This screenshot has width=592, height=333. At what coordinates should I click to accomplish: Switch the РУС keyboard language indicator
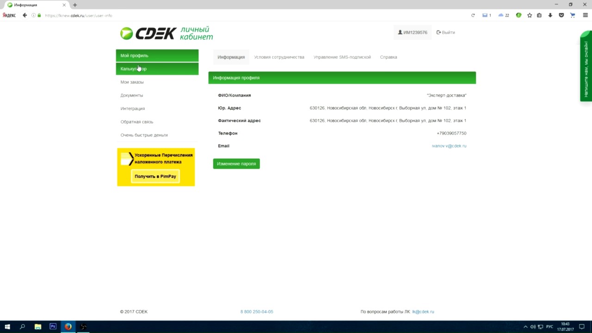549,327
